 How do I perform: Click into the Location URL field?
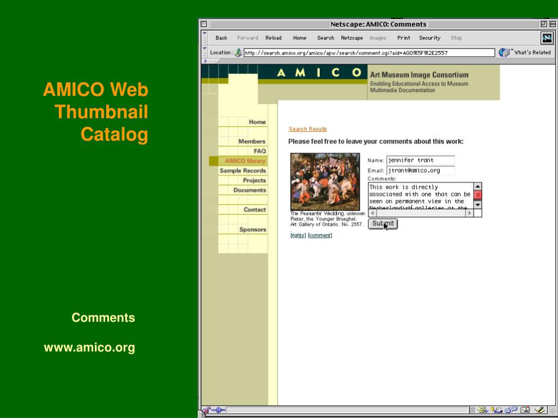coord(369,53)
